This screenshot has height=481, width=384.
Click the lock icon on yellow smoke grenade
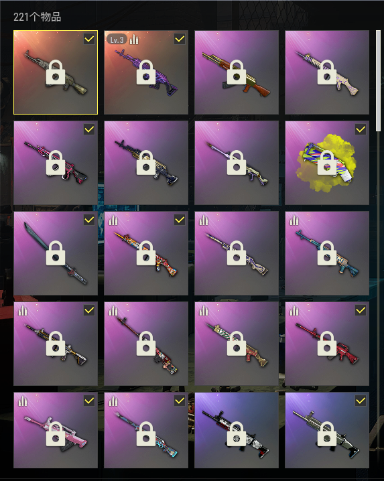[327, 163]
